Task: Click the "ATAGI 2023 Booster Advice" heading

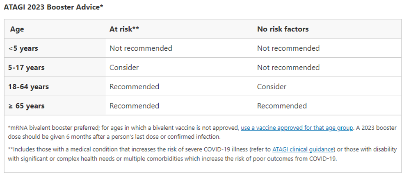Action: (53, 7)
